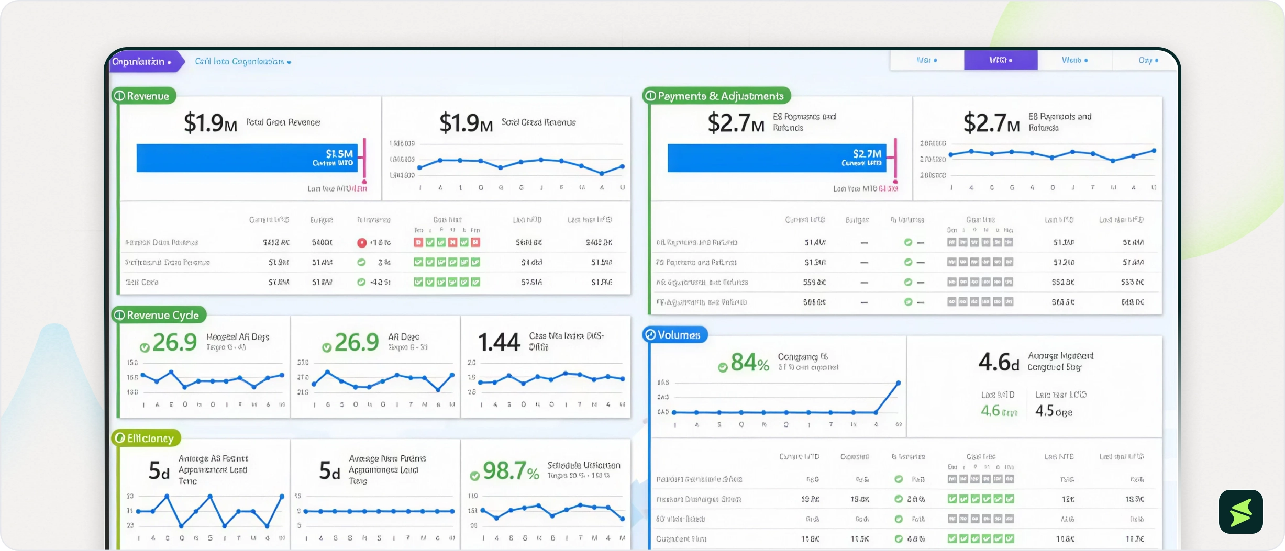Click the Payments & Adjustments header icon
The height and width of the screenshot is (551, 1285).
click(650, 96)
